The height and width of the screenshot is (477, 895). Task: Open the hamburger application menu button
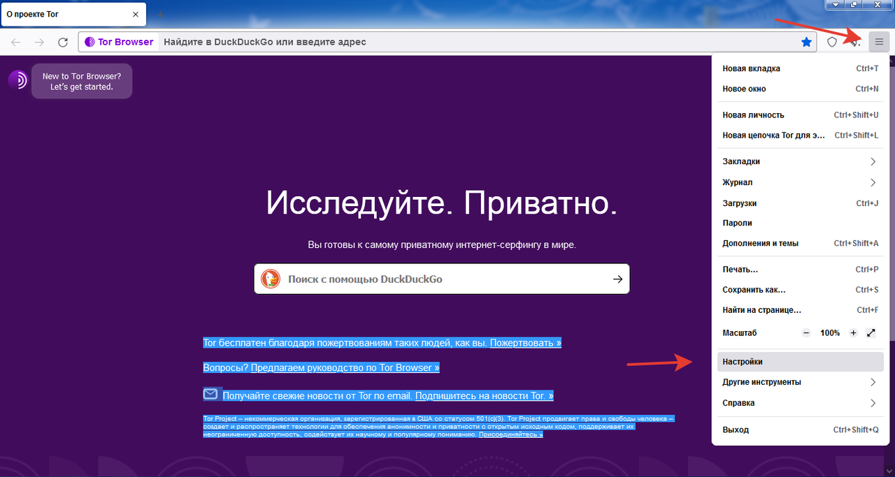tap(879, 42)
